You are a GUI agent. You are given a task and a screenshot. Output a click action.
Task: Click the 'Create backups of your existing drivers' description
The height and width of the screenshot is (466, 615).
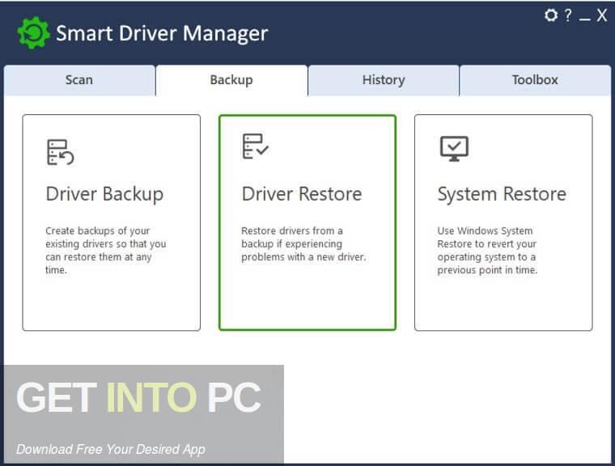click(x=105, y=250)
